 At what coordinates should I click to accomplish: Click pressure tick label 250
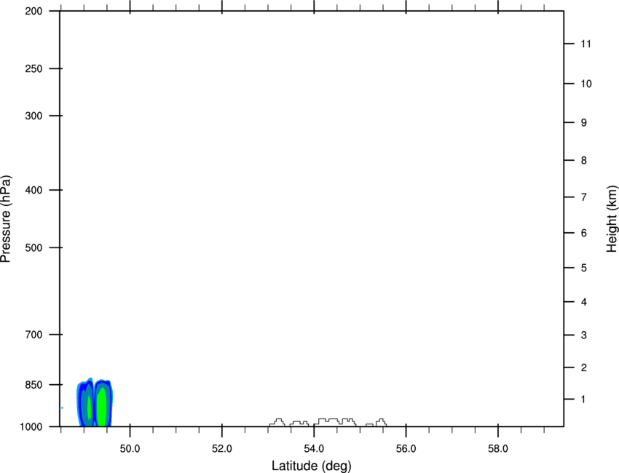click(x=33, y=68)
